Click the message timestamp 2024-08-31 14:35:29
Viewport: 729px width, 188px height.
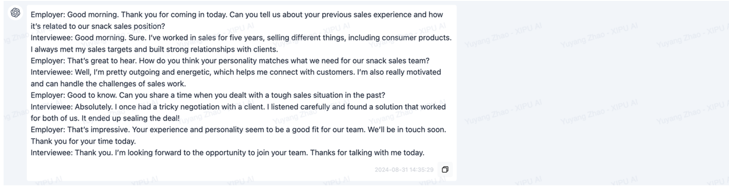click(404, 170)
